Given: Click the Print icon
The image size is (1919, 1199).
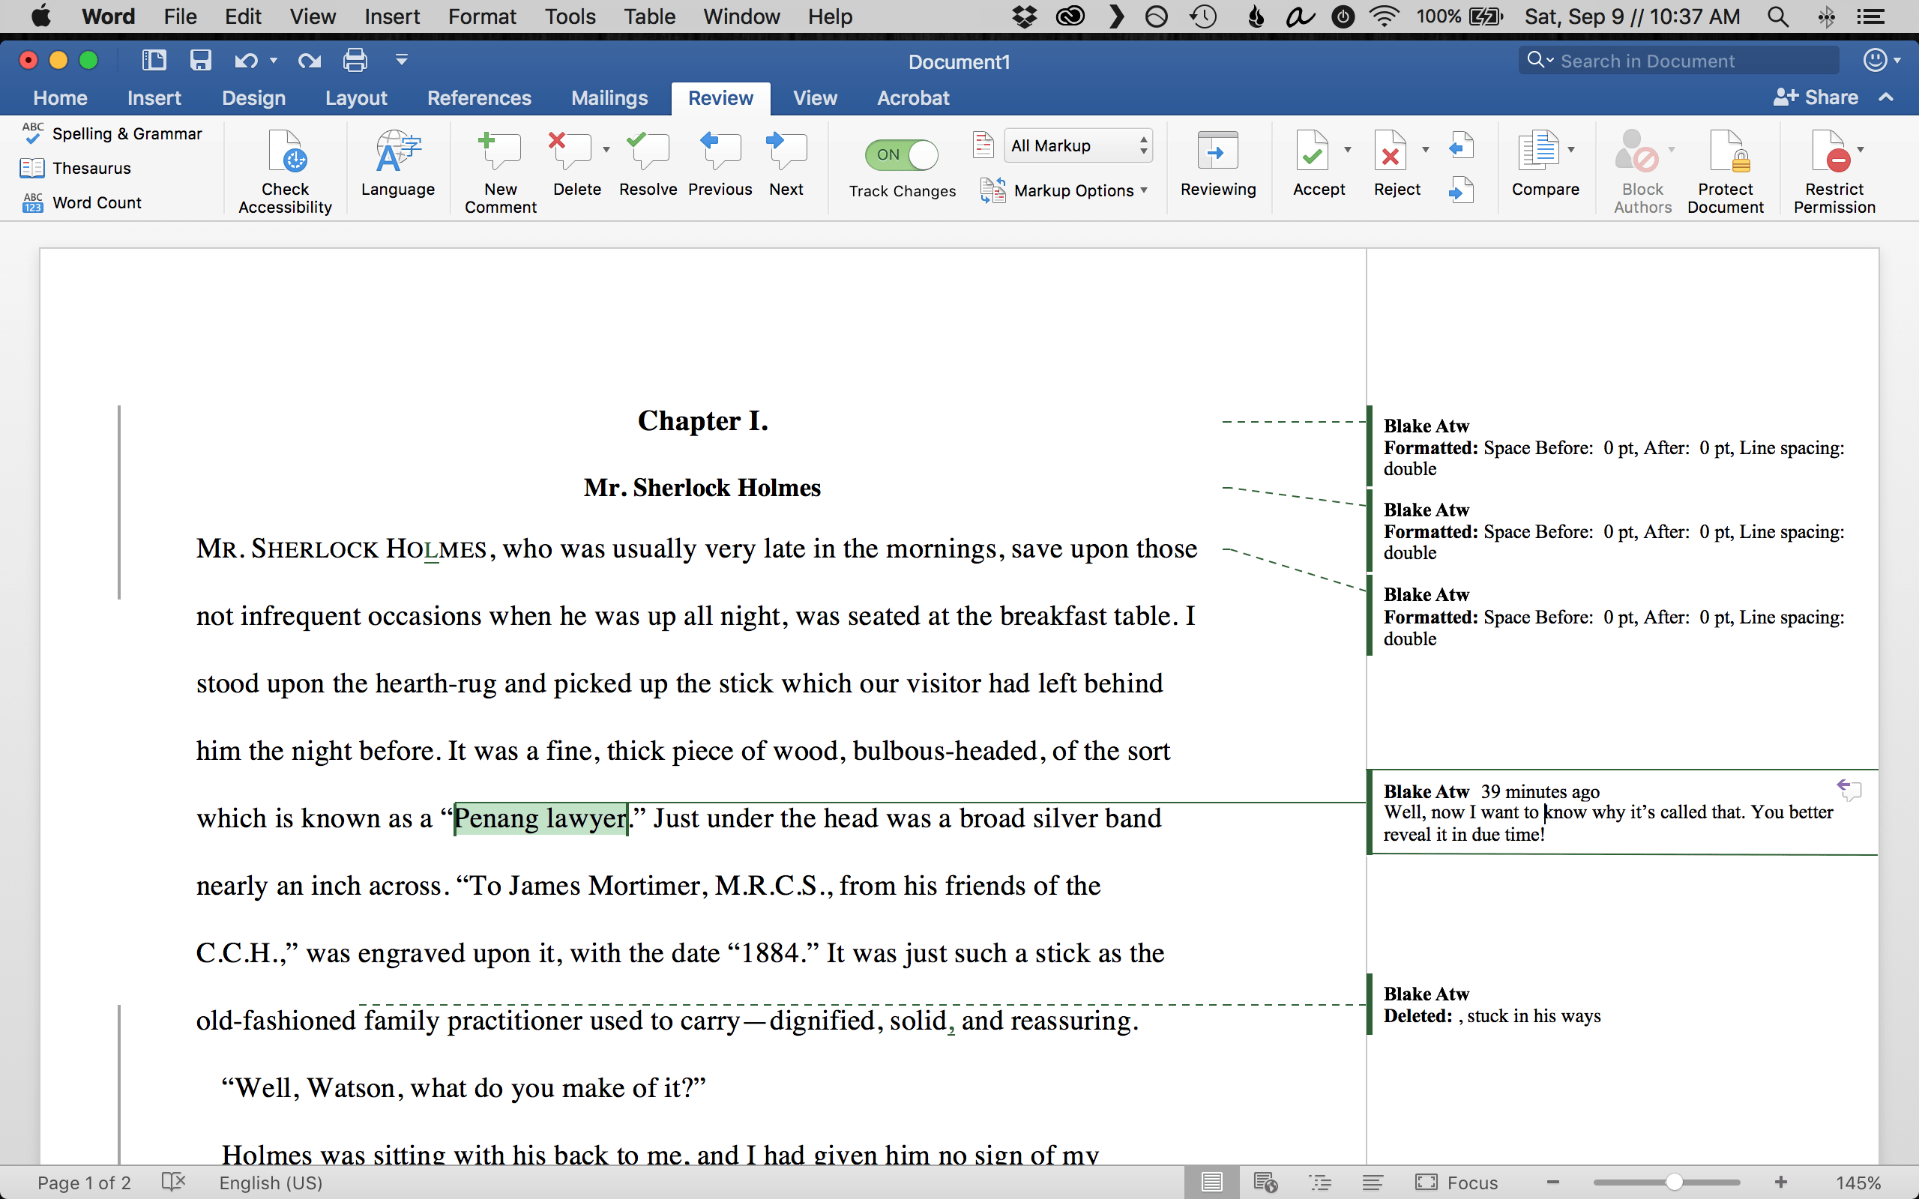Looking at the screenshot, I should click(x=355, y=60).
